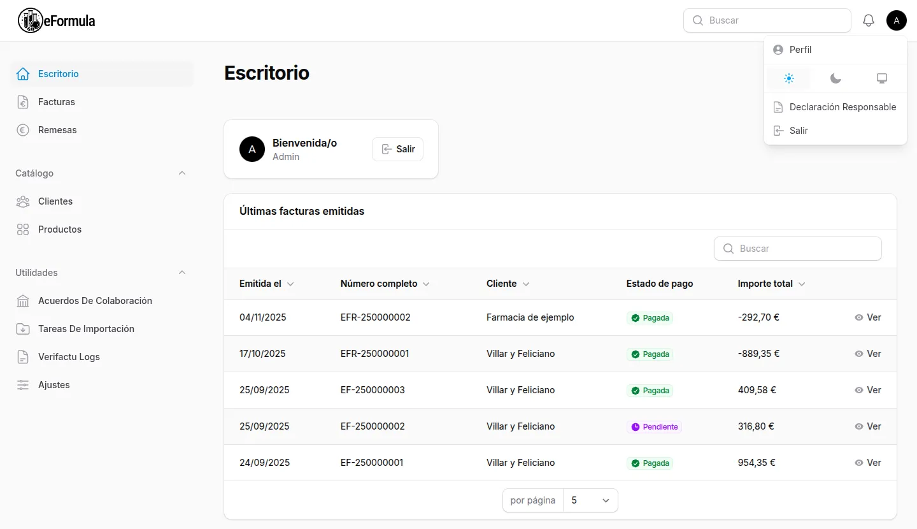Select system theme monitor icon
Image resolution: width=917 pixels, height=529 pixels.
pos(882,78)
